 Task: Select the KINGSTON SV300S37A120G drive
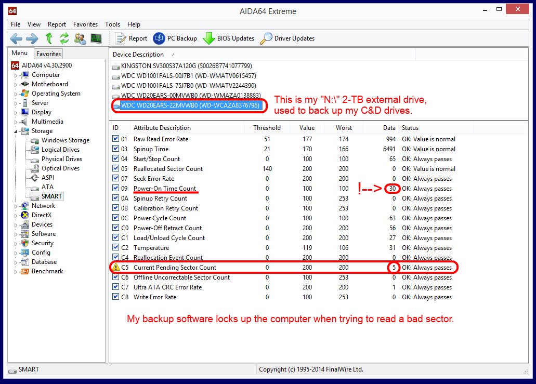pyautogui.click(x=186, y=66)
